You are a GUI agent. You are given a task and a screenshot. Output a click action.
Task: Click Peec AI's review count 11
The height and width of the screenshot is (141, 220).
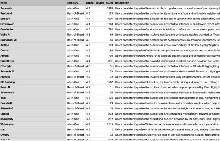[105, 87]
